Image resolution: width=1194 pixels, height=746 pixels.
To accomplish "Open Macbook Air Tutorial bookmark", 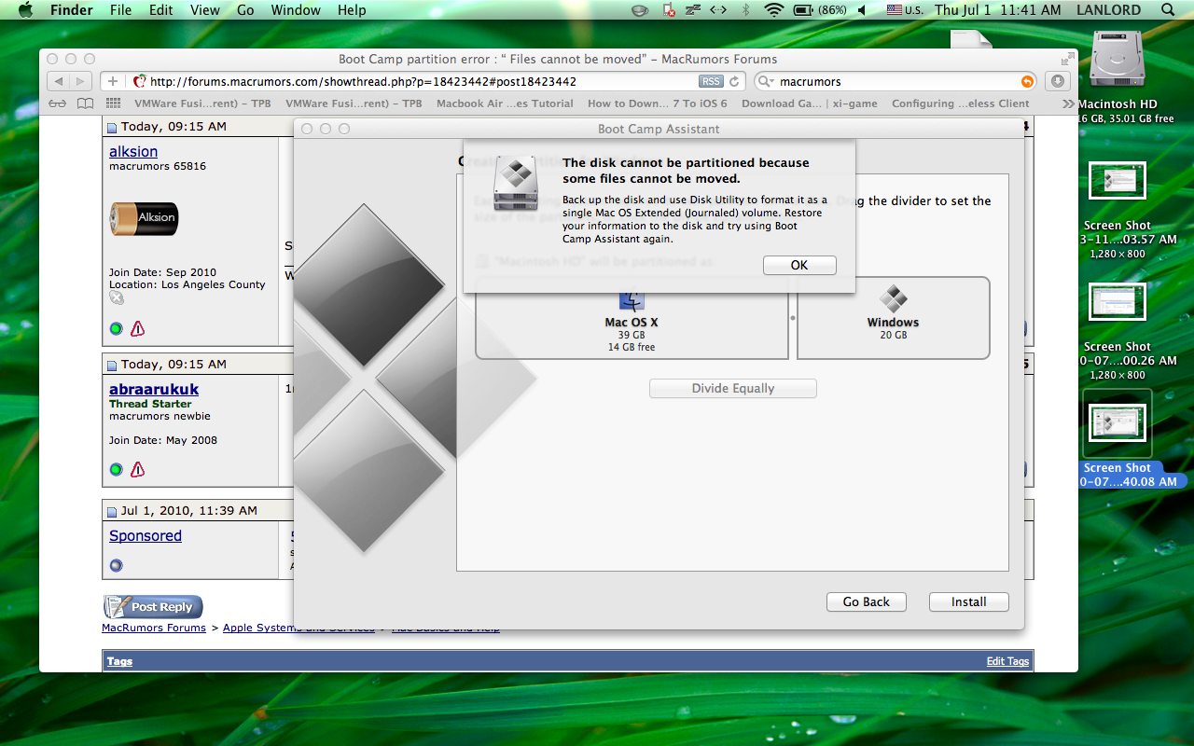I will click(505, 104).
